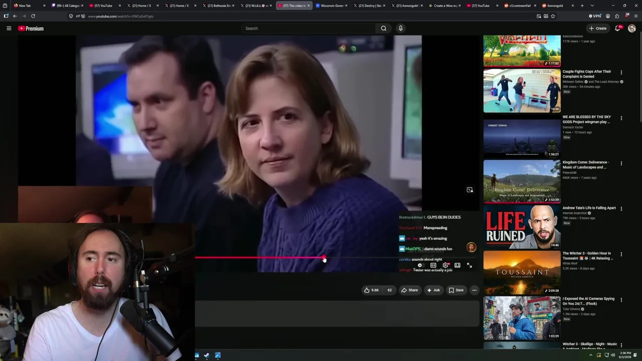Open options for Witcher 3 Golden Hour video
Image resolution: width=642 pixels, height=361 pixels.
pyautogui.click(x=621, y=254)
